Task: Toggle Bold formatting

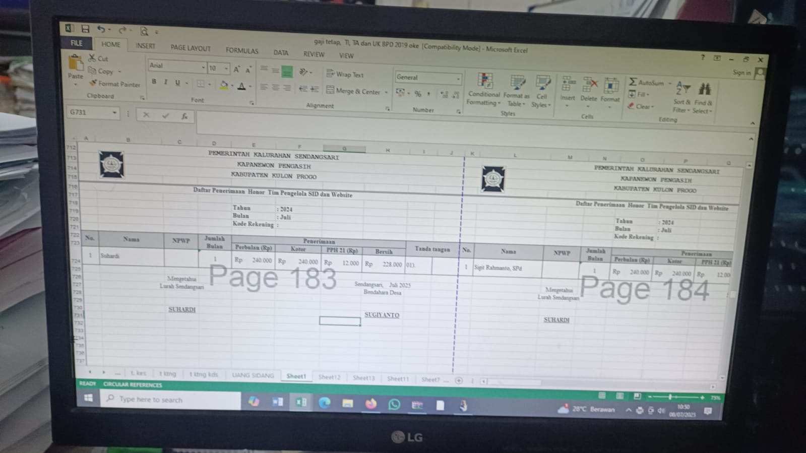Action: pos(154,82)
